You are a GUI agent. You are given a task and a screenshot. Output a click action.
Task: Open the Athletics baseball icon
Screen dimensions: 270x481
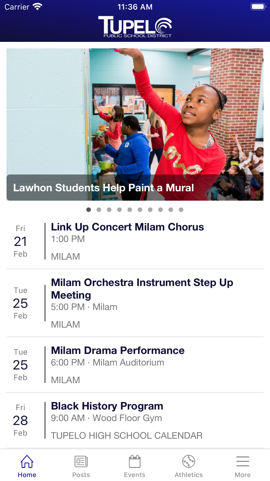click(x=189, y=461)
